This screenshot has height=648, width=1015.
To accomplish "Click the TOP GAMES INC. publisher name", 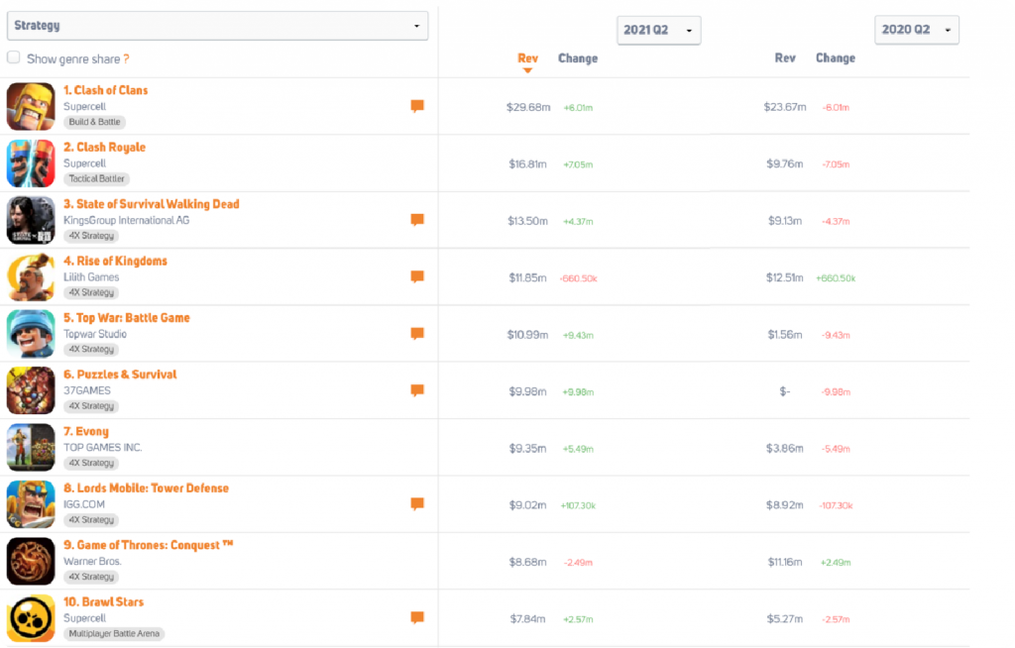I will 102,448.
